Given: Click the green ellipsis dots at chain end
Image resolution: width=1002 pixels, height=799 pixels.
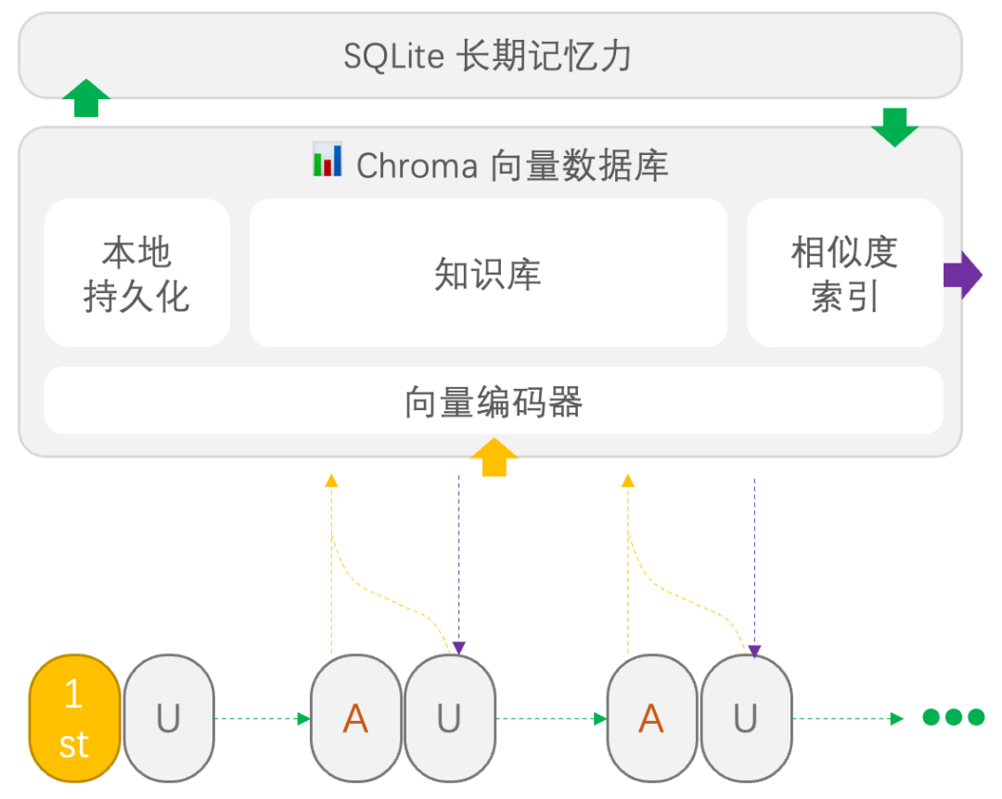Looking at the screenshot, I should 952,716.
